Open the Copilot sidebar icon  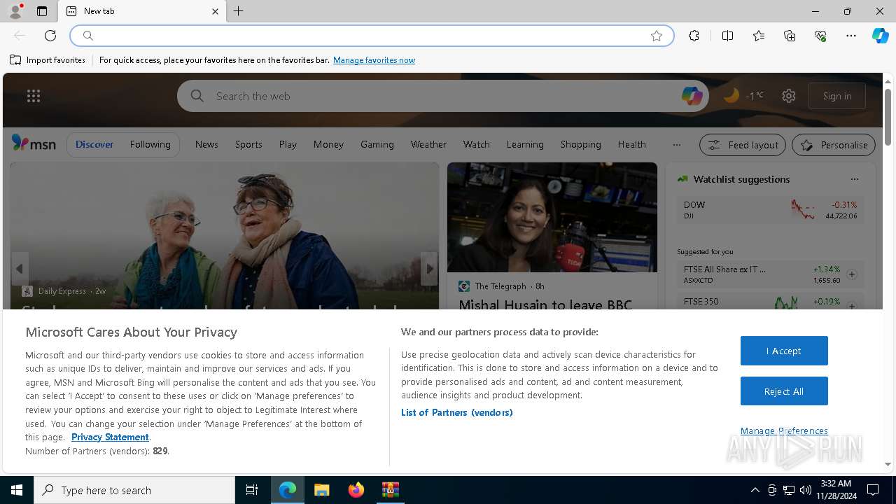(x=881, y=36)
